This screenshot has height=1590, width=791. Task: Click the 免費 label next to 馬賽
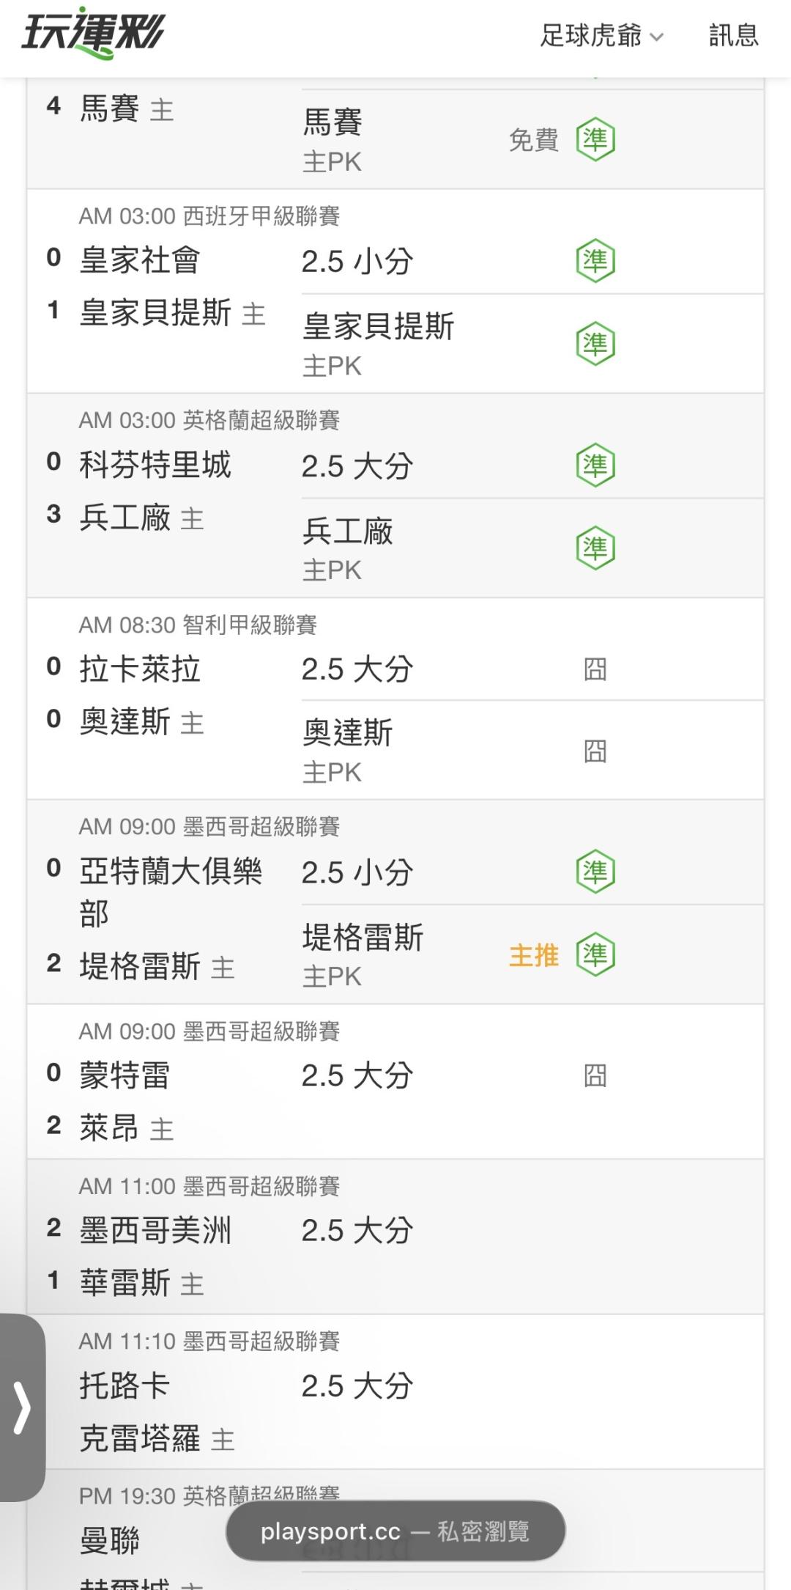534,139
